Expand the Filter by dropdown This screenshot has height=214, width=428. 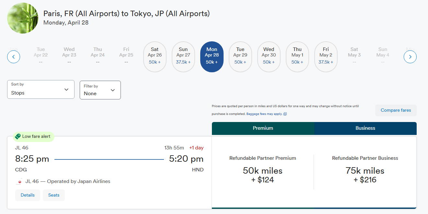click(100, 90)
